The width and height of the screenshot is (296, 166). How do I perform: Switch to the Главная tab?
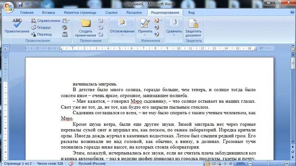click(27, 12)
